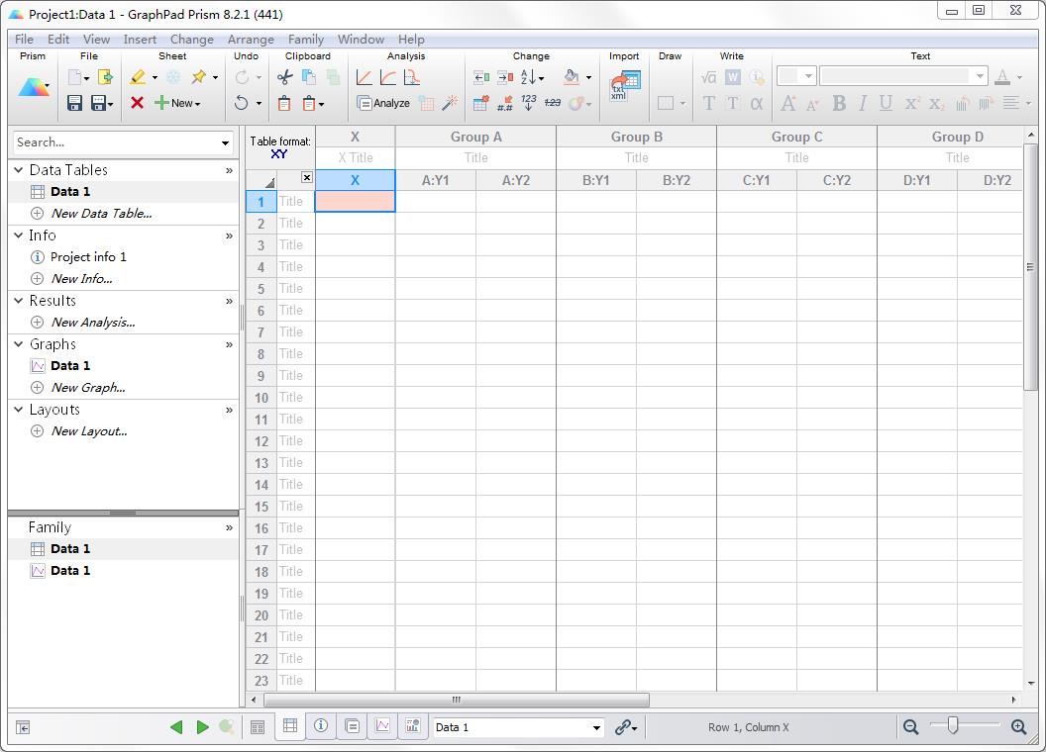Click New Layout link
Image resolution: width=1046 pixels, height=752 pixels.
89,431
